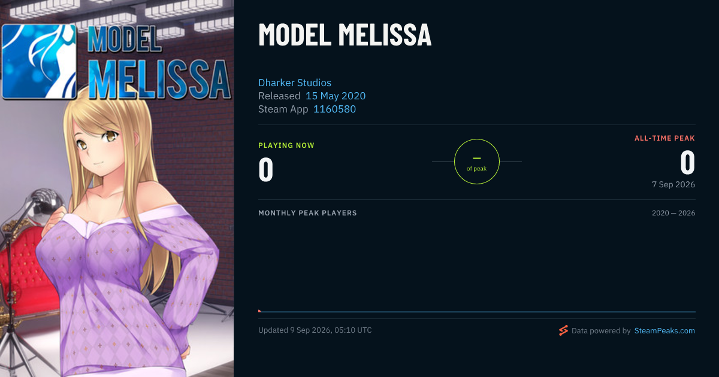
Task: Click the 2020 — 2026 range label
Action: (x=673, y=213)
